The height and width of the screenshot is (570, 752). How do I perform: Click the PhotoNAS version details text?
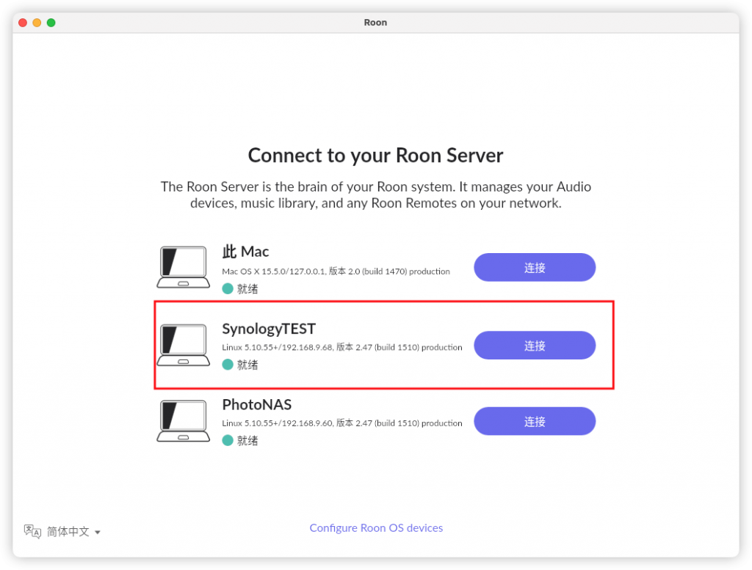[341, 423]
